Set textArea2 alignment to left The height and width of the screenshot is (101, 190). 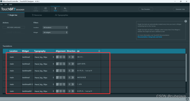(57, 57)
